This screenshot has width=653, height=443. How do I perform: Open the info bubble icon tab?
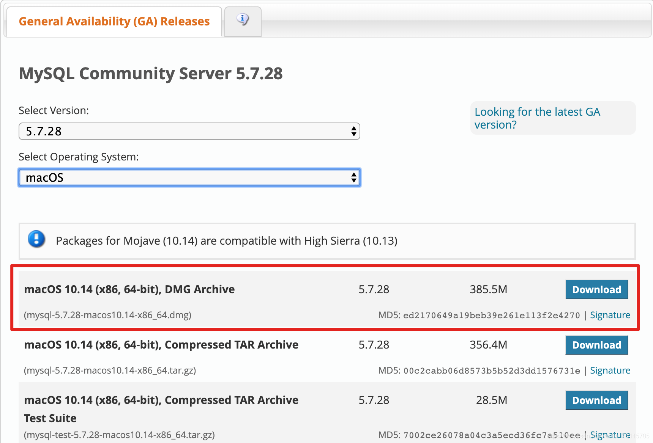243,21
